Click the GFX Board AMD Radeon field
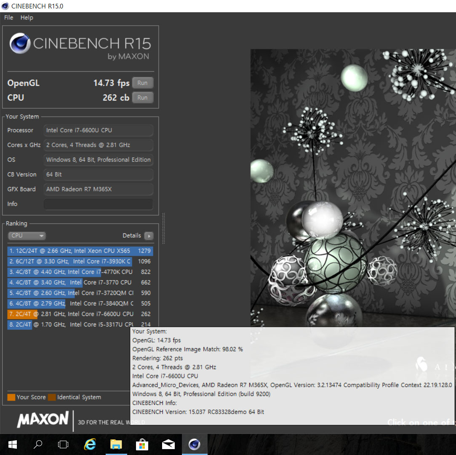 98,189
